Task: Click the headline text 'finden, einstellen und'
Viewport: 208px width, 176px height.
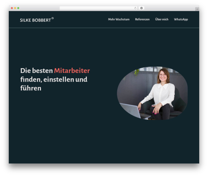Action: 54,79
